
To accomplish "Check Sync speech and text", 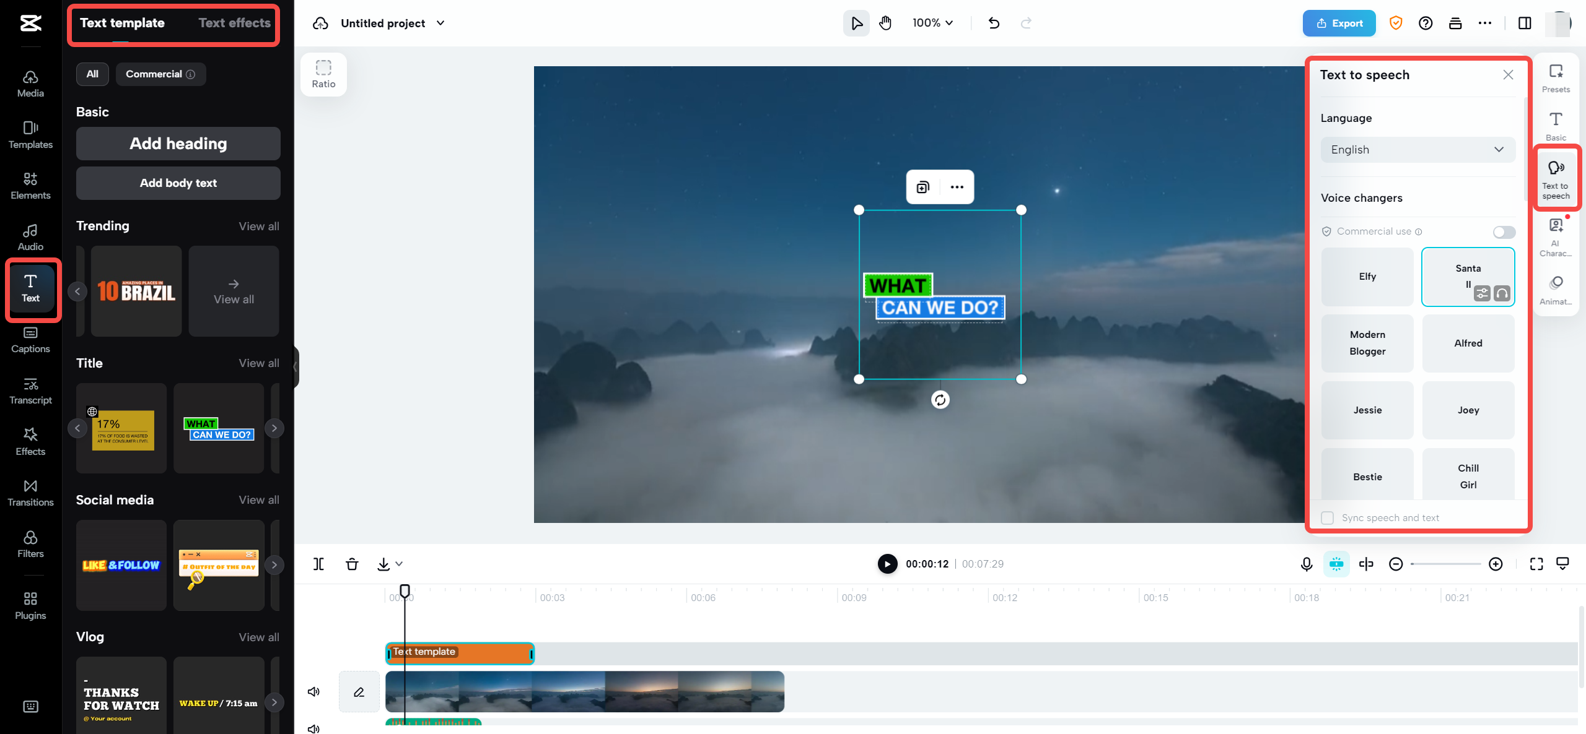I will point(1327,517).
